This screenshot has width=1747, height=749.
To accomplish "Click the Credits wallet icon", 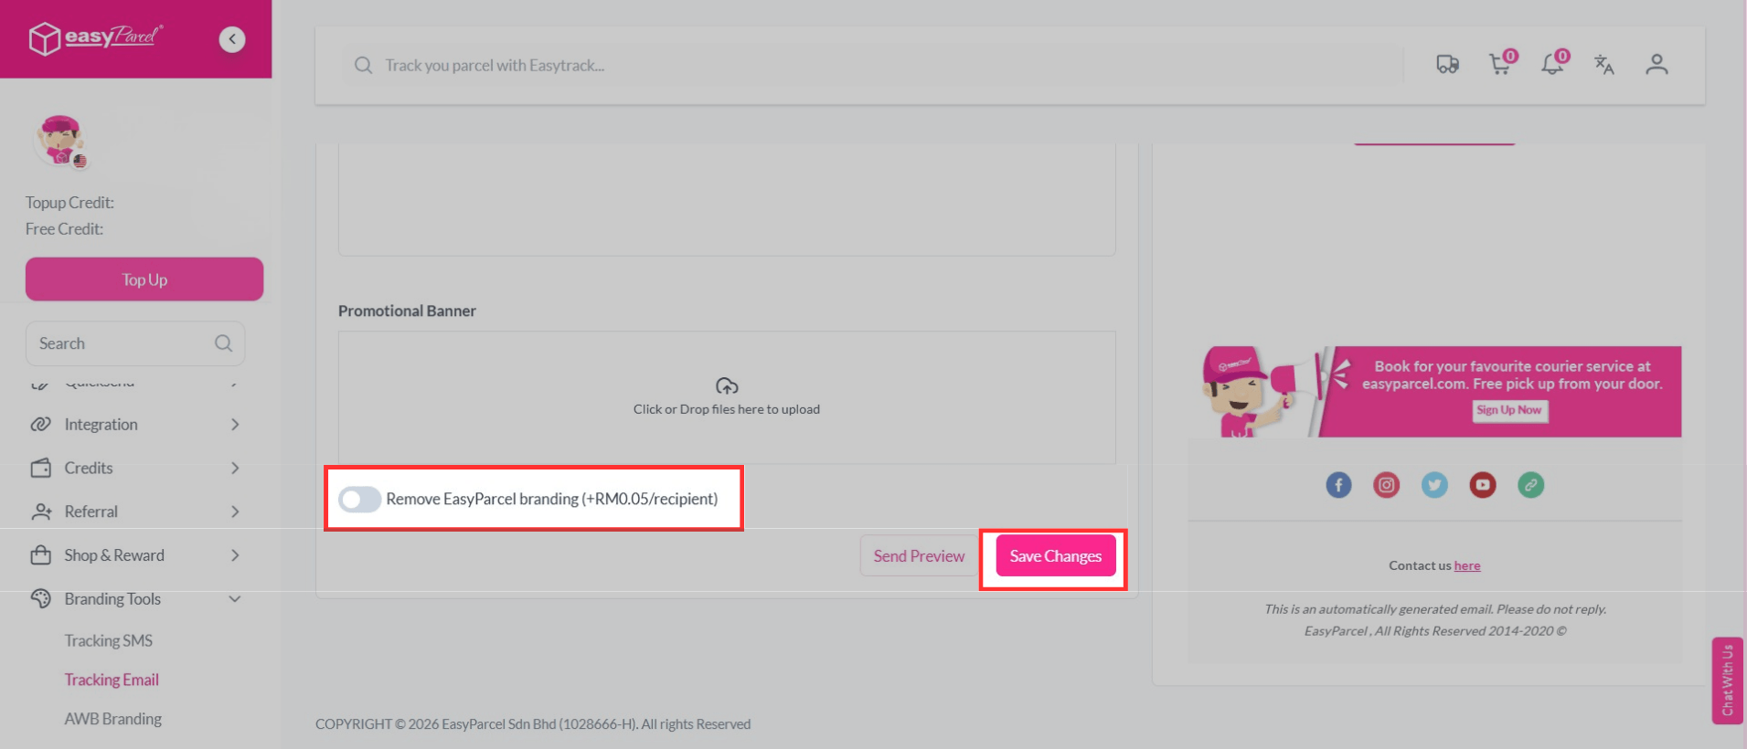I will pyautogui.click(x=41, y=468).
